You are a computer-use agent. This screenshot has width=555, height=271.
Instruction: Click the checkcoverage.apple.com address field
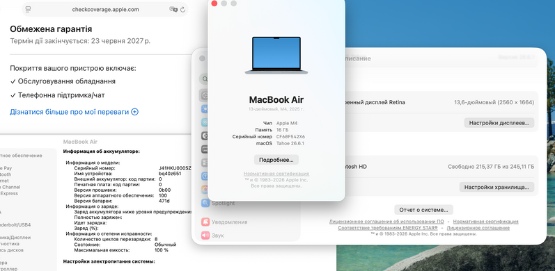pos(105,10)
